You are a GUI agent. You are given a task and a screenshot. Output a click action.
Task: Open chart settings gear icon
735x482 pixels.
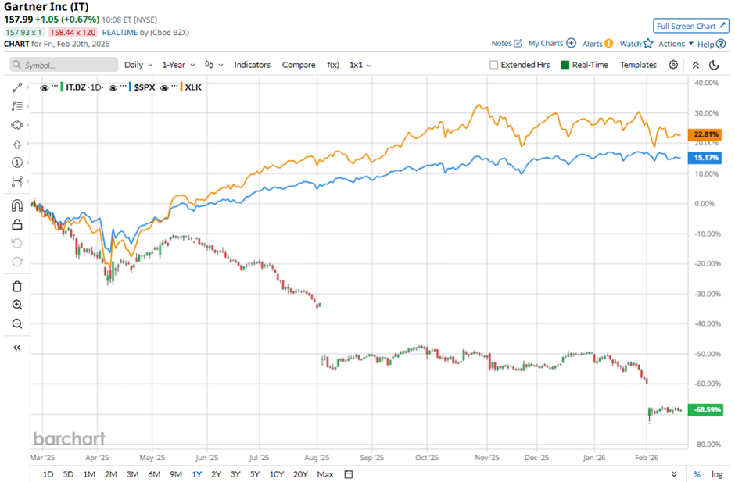click(673, 65)
